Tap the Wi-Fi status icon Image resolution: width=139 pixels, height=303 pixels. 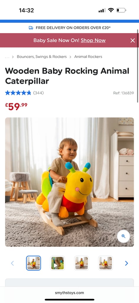(111, 10)
